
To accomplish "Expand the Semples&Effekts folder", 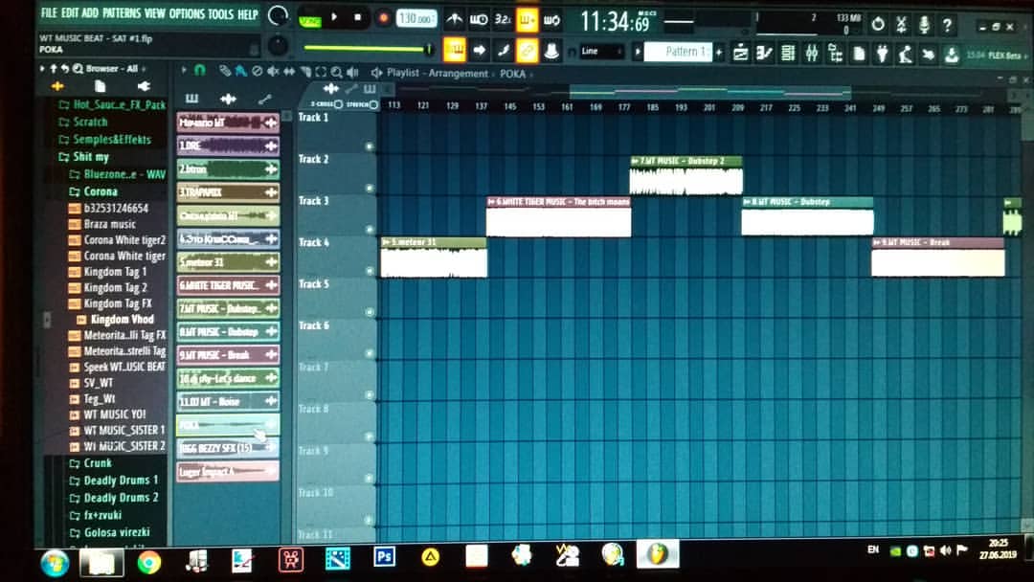I will [105, 139].
